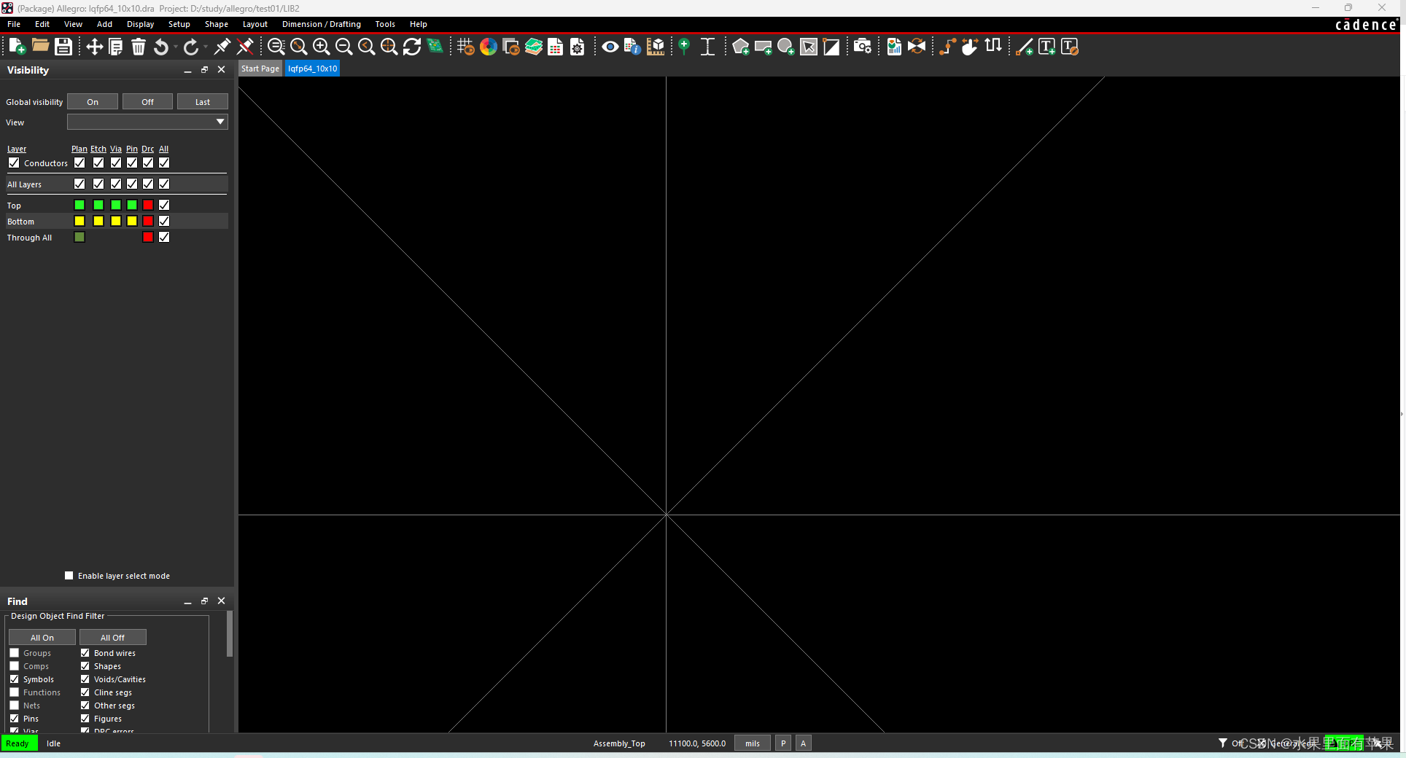Select the Move tool icon
Screen dimensions: 1406x758
94,47
